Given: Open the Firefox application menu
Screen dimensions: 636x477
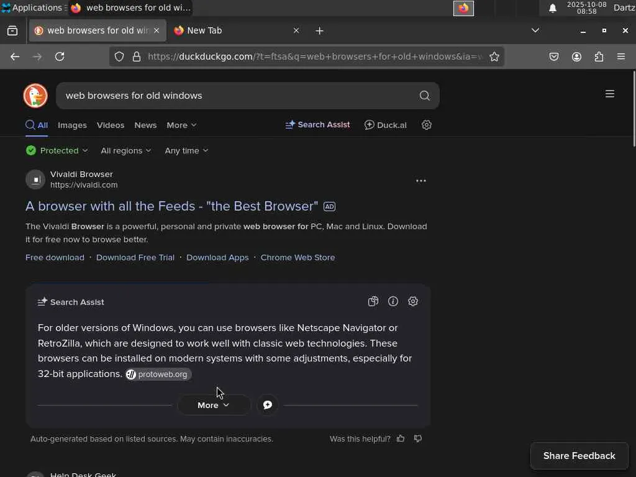Looking at the screenshot, I should (621, 57).
